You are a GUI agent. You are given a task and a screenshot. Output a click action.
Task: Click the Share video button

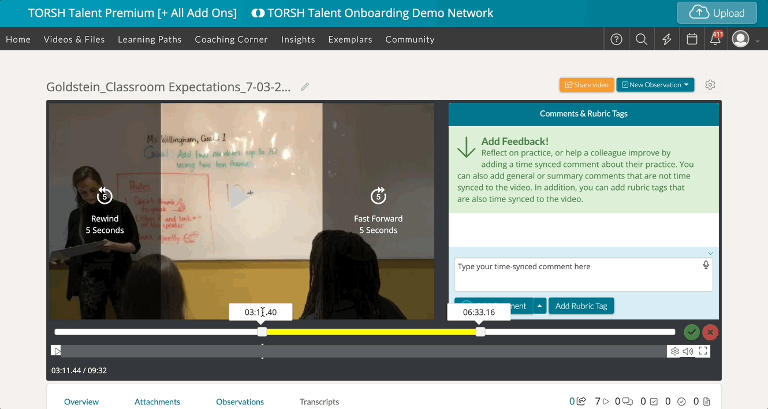(586, 85)
